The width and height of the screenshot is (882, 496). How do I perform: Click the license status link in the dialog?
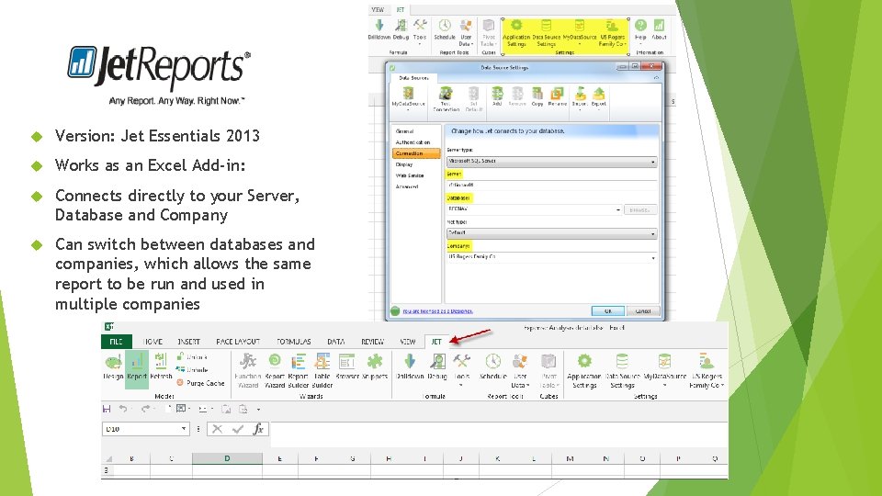[x=437, y=311]
